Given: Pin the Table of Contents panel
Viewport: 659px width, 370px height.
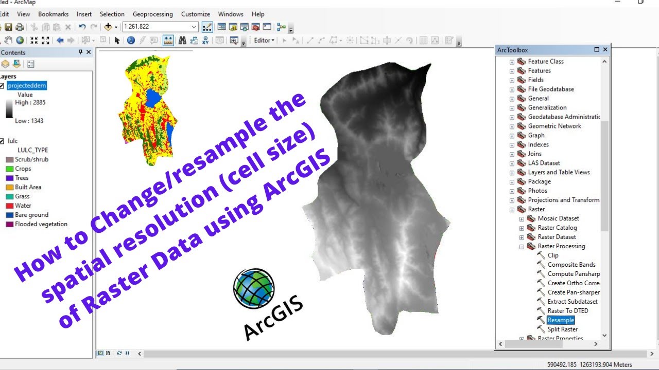Looking at the screenshot, I should point(80,52).
